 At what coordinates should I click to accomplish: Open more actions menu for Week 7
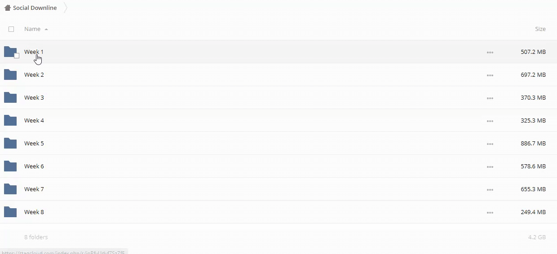click(x=490, y=190)
